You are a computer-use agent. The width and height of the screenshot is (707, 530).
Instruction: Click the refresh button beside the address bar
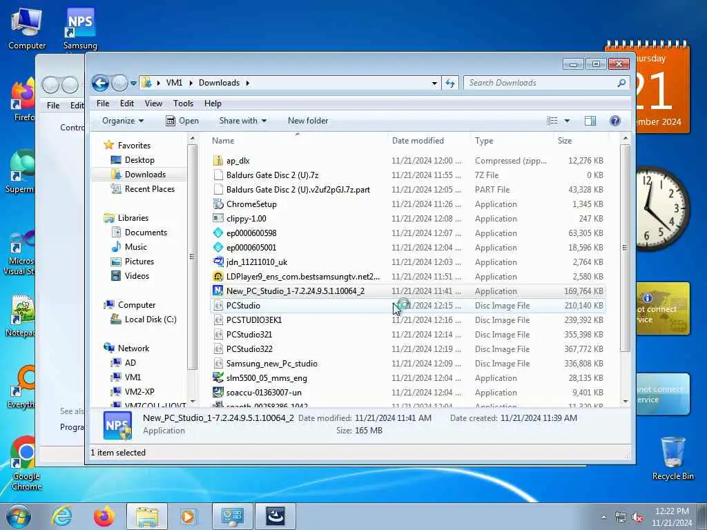[450, 83]
